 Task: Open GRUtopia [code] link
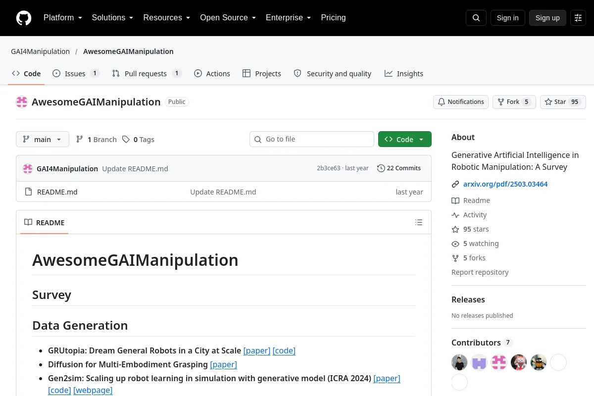284,350
